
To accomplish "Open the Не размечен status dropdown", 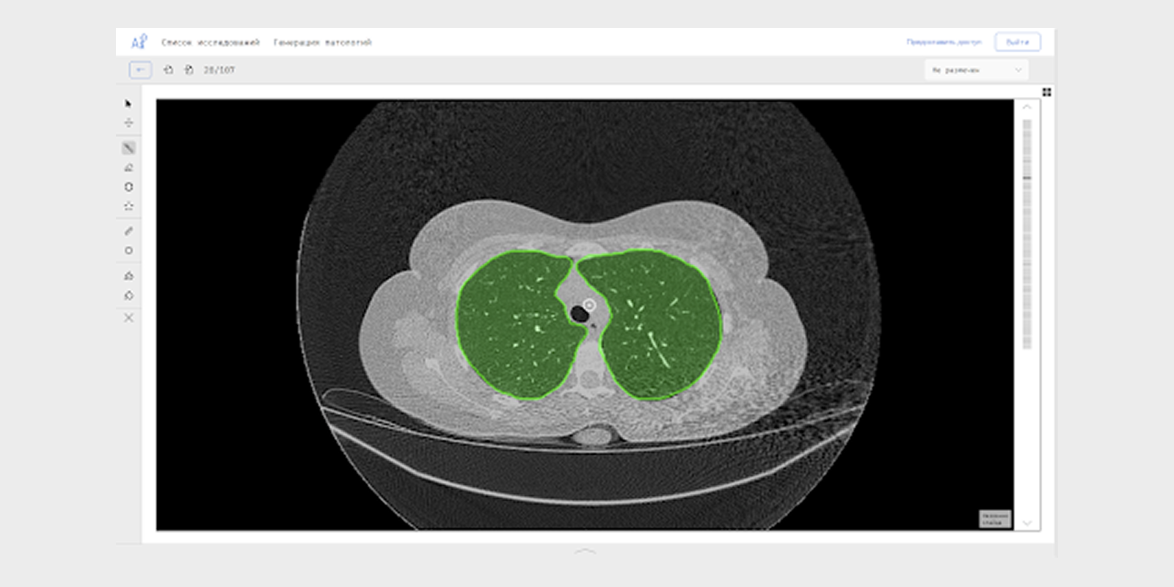I will click(x=977, y=70).
